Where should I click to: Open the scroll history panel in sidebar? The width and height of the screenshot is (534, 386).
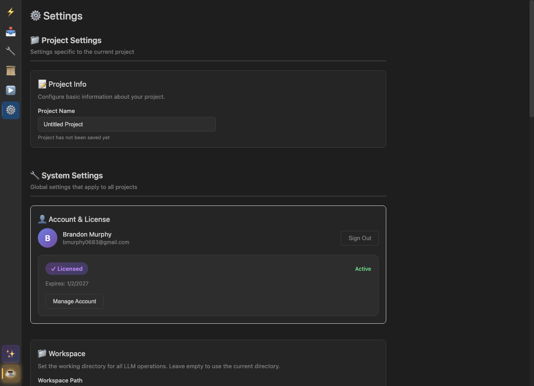10,71
